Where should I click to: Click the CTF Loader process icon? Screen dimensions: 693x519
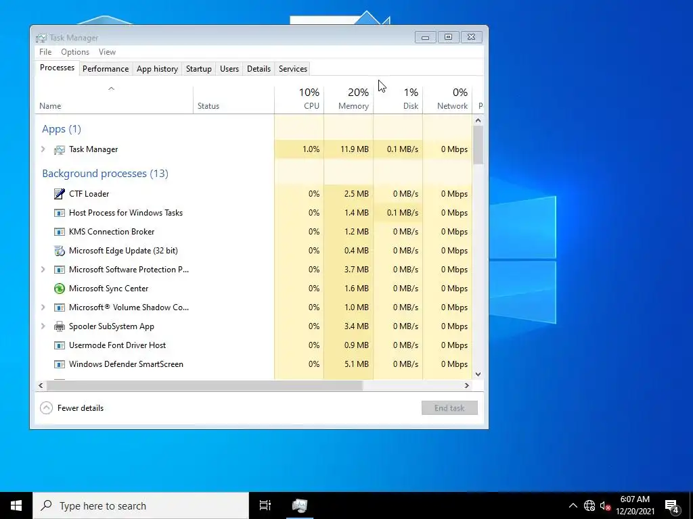[x=60, y=194]
